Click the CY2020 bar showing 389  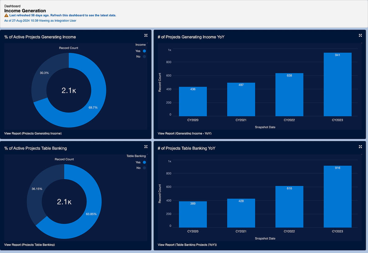click(193, 214)
